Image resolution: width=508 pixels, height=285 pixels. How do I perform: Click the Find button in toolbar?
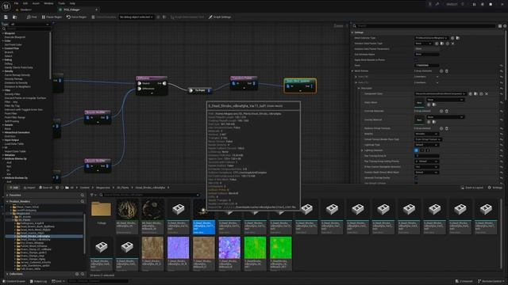(x=32, y=17)
